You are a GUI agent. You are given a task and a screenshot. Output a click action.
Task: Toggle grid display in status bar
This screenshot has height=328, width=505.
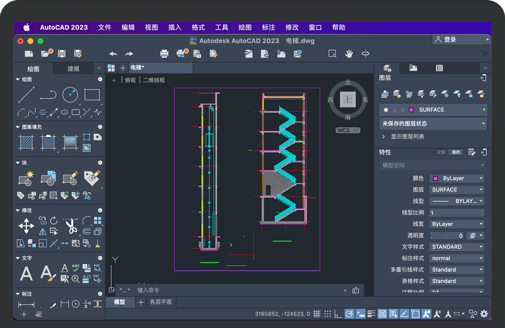coord(316,314)
